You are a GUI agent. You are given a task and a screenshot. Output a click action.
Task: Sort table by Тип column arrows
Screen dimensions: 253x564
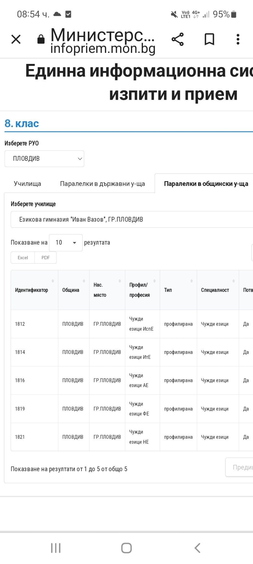(x=191, y=281)
